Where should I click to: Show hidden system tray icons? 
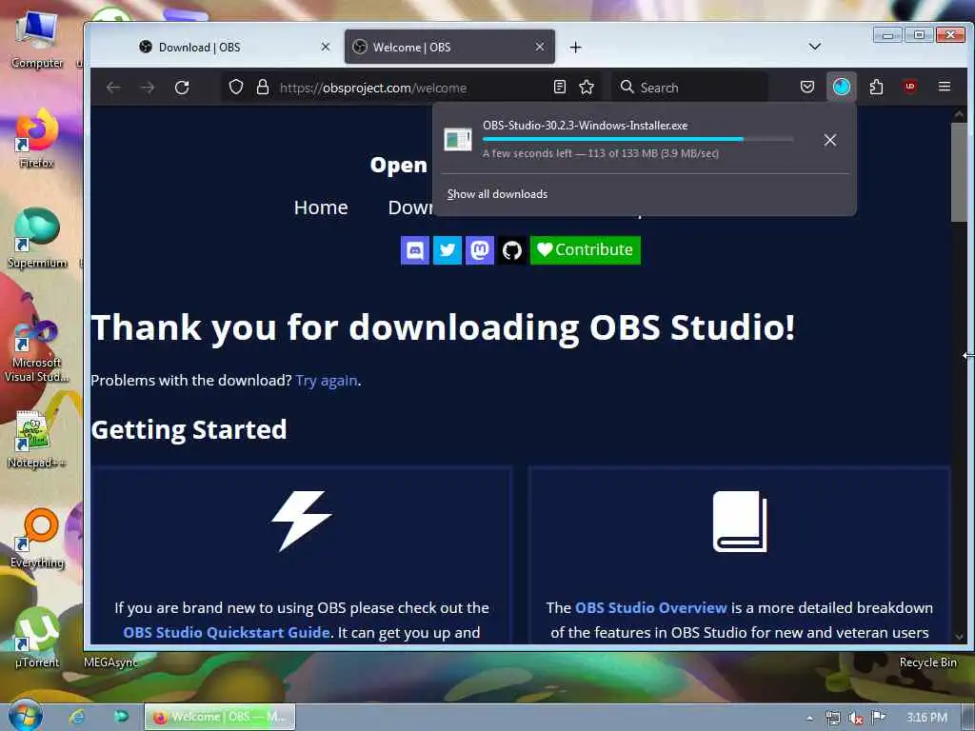click(x=809, y=718)
